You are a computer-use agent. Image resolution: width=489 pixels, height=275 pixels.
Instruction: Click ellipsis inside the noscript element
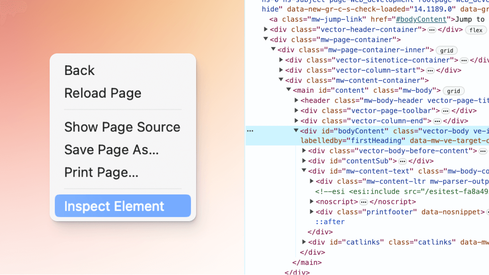coord(363,201)
